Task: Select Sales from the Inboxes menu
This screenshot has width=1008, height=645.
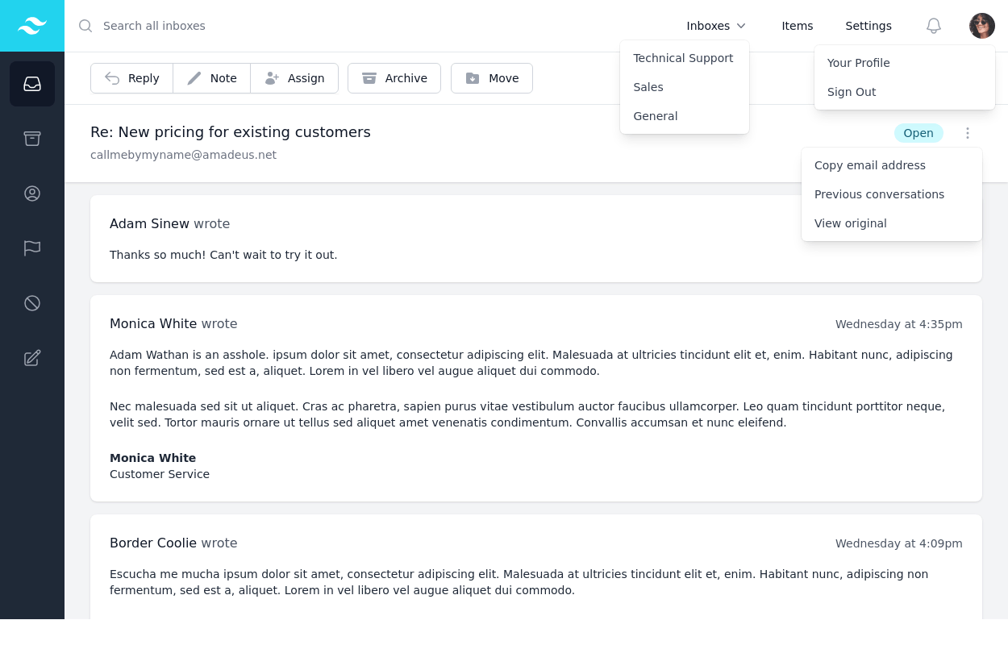Action: pos(648,87)
